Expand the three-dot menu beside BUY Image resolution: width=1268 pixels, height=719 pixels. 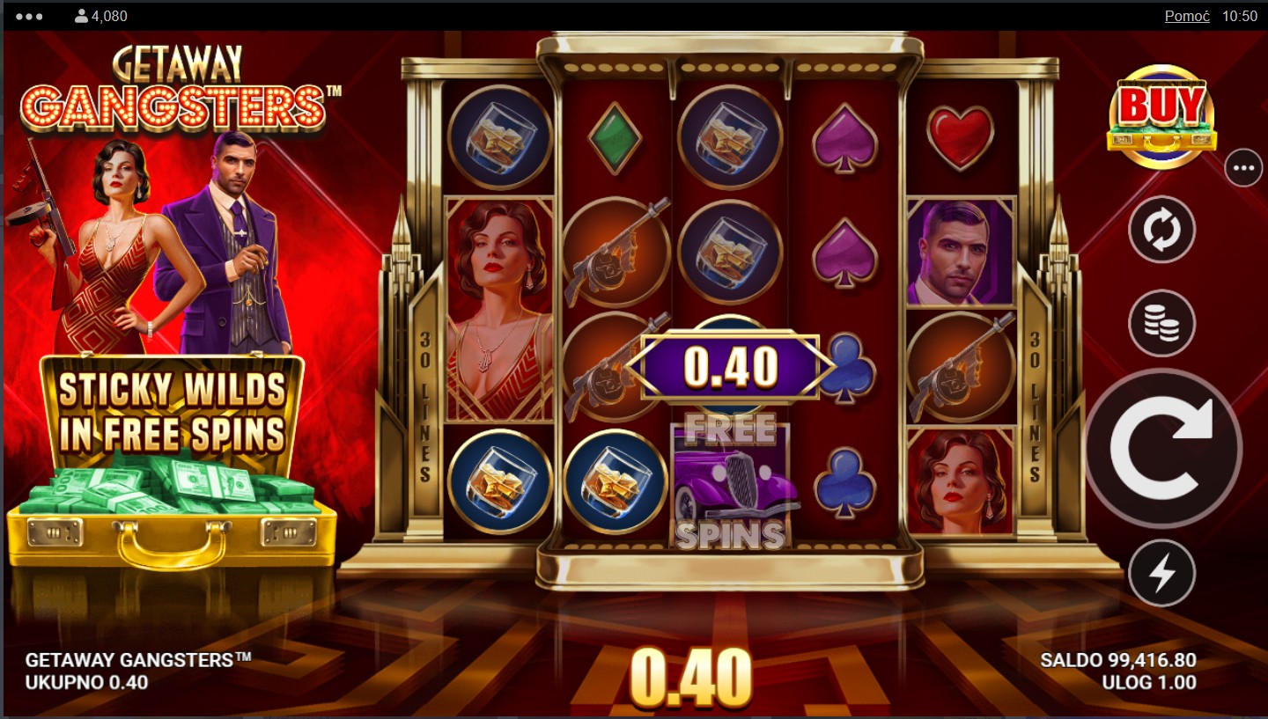(x=1243, y=167)
